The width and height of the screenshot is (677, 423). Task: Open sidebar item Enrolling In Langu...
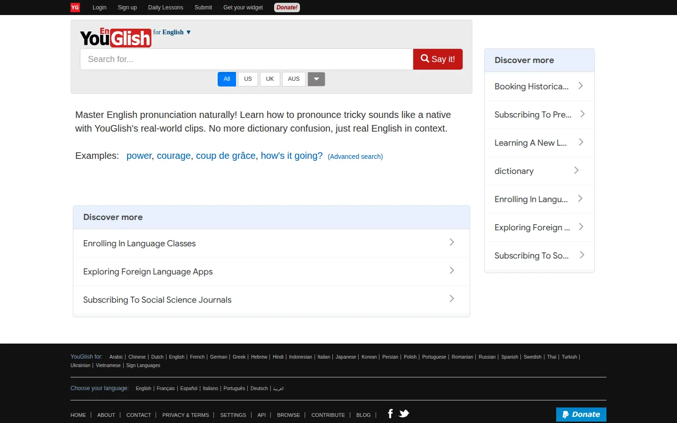[x=539, y=199]
